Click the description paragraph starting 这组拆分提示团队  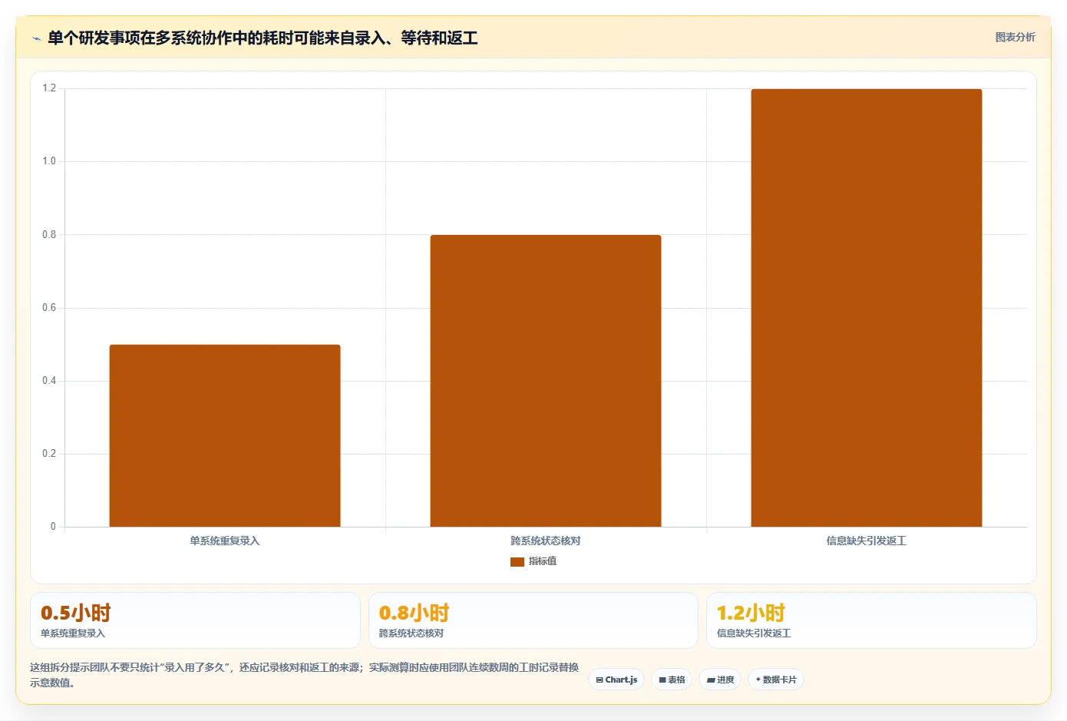pos(305,675)
